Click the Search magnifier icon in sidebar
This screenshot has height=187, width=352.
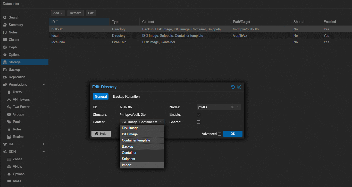5,17
